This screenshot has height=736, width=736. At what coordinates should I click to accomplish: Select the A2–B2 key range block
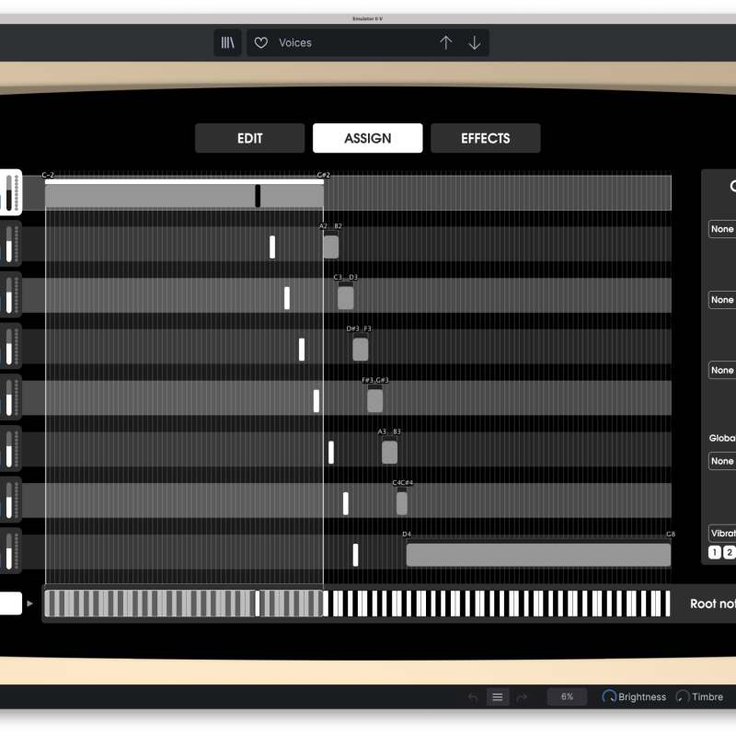click(331, 247)
